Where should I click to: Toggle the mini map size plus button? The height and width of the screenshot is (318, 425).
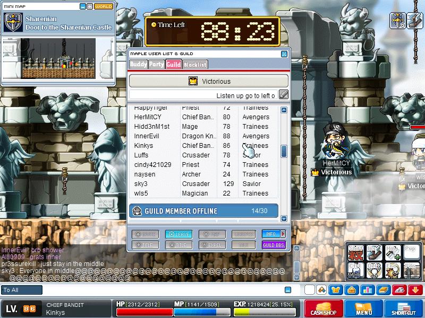click(90, 6)
